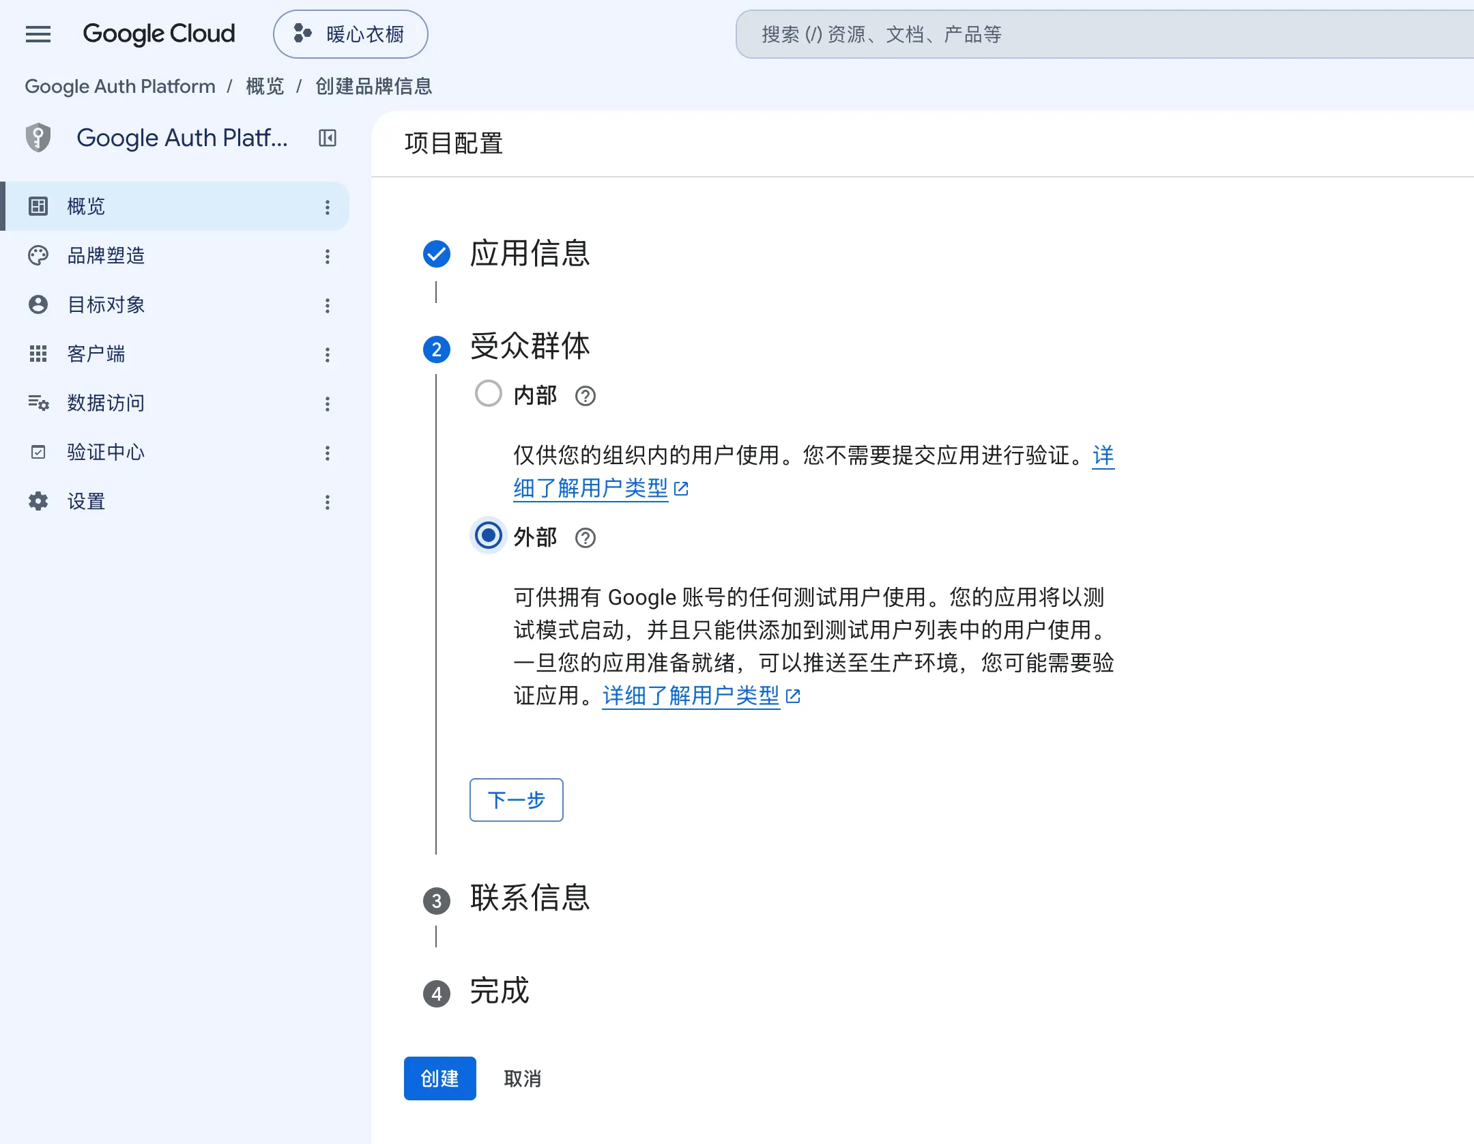
Task: Click the 取消 button
Action: pos(523,1078)
